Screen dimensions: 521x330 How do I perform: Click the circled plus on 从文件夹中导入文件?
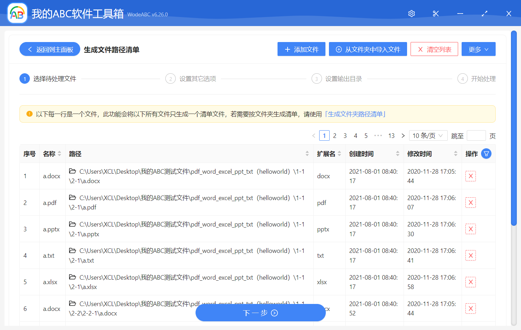pos(339,49)
